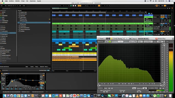The width and height of the screenshot is (175, 98).
Task: Adjust EQ Eight Freq knob
Action: 3,76
